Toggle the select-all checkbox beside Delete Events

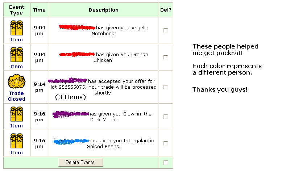pos(166,163)
